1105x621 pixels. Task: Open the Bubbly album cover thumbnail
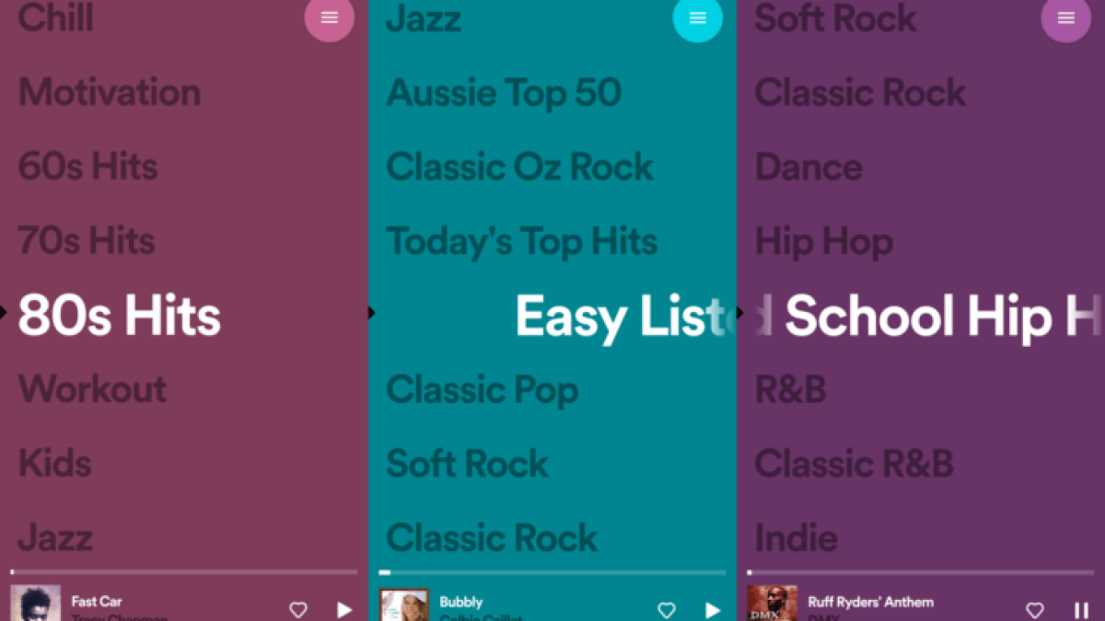pyautogui.click(x=404, y=604)
